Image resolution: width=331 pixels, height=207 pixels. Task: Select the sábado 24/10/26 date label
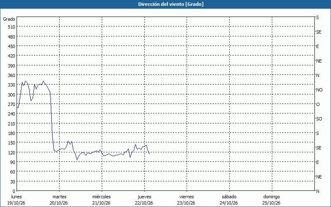[x=229, y=200]
